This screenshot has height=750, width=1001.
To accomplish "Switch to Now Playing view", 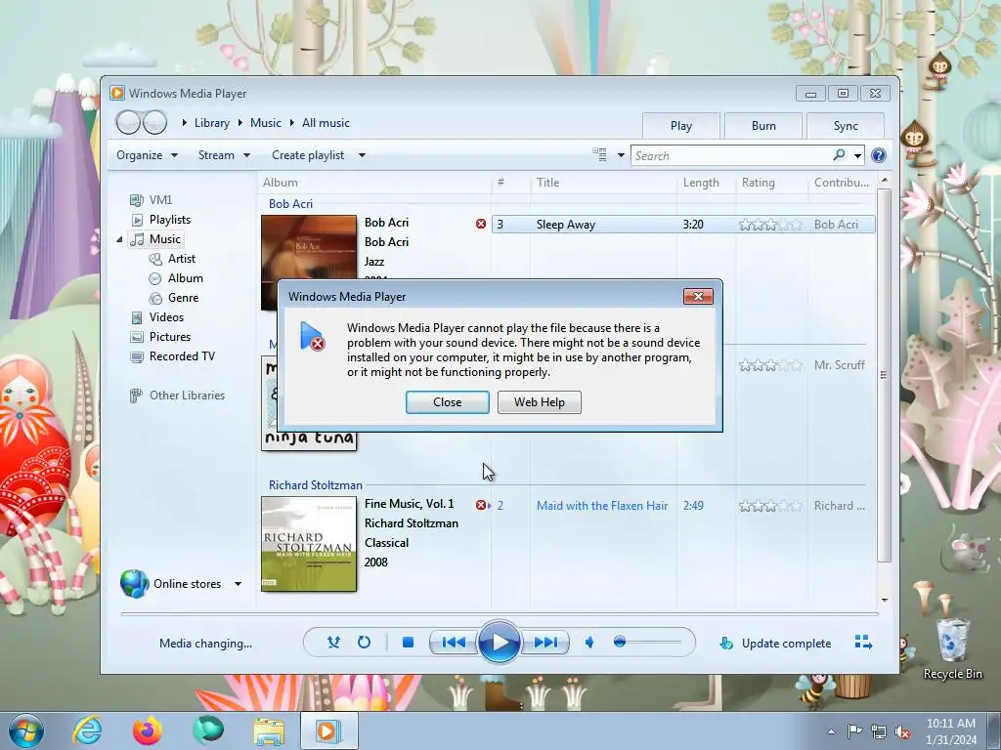I will pyautogui.click(x=863, y=643).
